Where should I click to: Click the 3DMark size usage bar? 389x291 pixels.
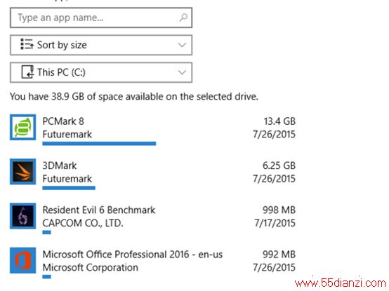click(69, 188)
